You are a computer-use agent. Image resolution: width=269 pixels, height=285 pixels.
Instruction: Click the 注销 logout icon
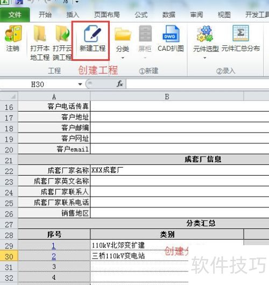13,33
